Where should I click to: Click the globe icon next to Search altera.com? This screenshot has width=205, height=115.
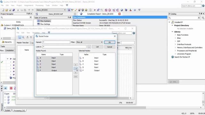[203, 6]
